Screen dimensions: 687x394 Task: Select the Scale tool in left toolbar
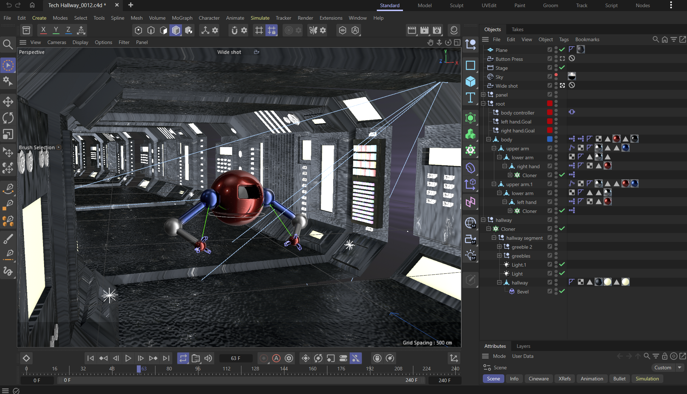(x=8, y=134)
